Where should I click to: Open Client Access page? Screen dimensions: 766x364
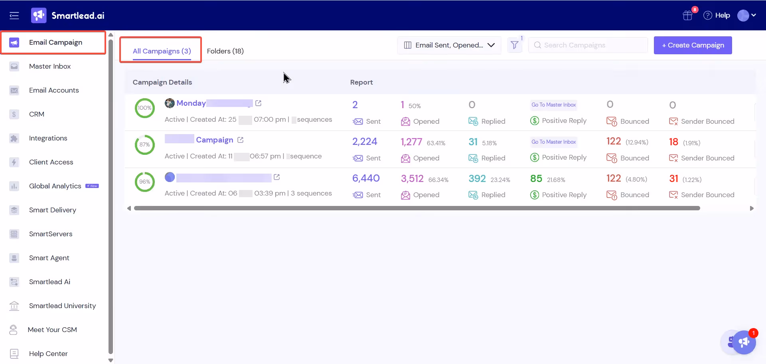tap(51, 162)
